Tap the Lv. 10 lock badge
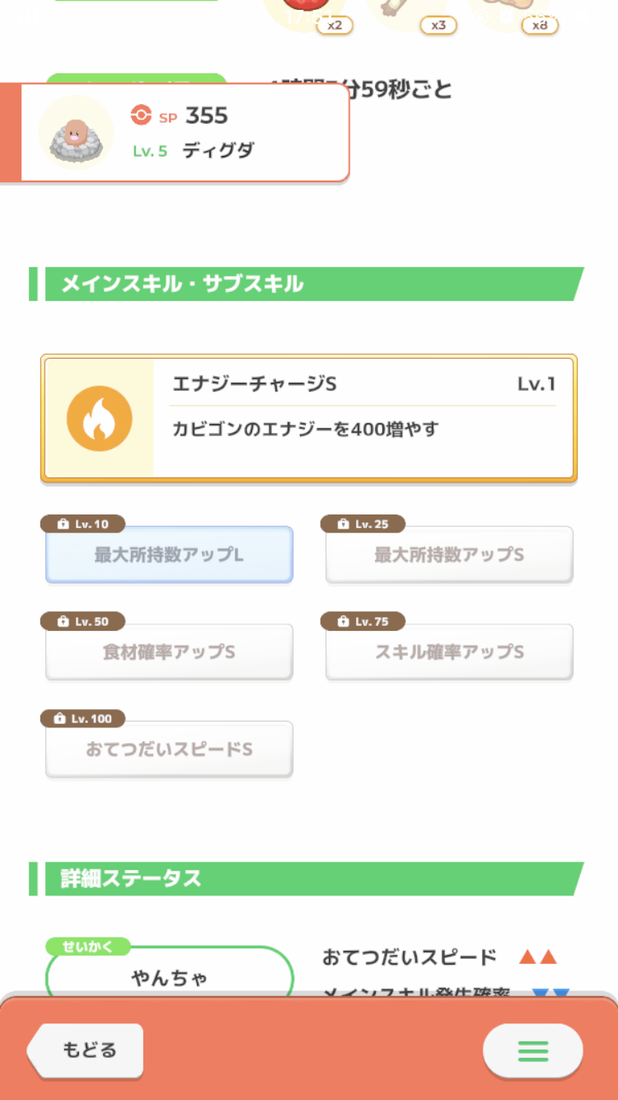This screenshot has height=1100, width=618. (x=82, y=524)
